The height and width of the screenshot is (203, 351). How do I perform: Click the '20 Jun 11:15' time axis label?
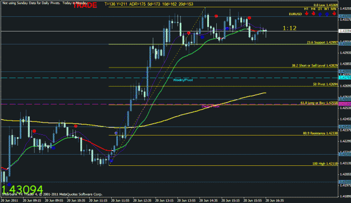(98, 200)
